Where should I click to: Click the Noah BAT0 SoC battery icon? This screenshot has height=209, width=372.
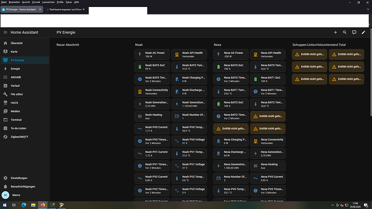tap(140, 67)
